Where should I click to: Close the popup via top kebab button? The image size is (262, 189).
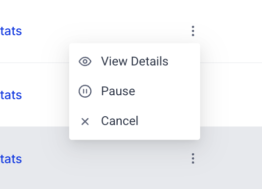193,31
